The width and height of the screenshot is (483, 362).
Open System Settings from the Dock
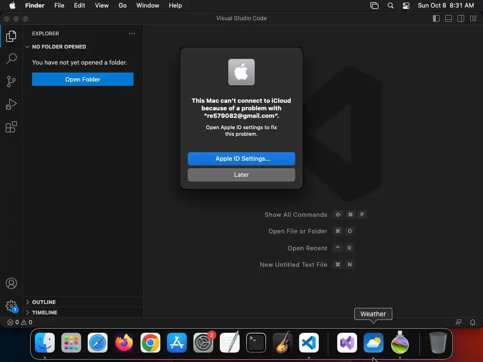[x=203, y=343]
